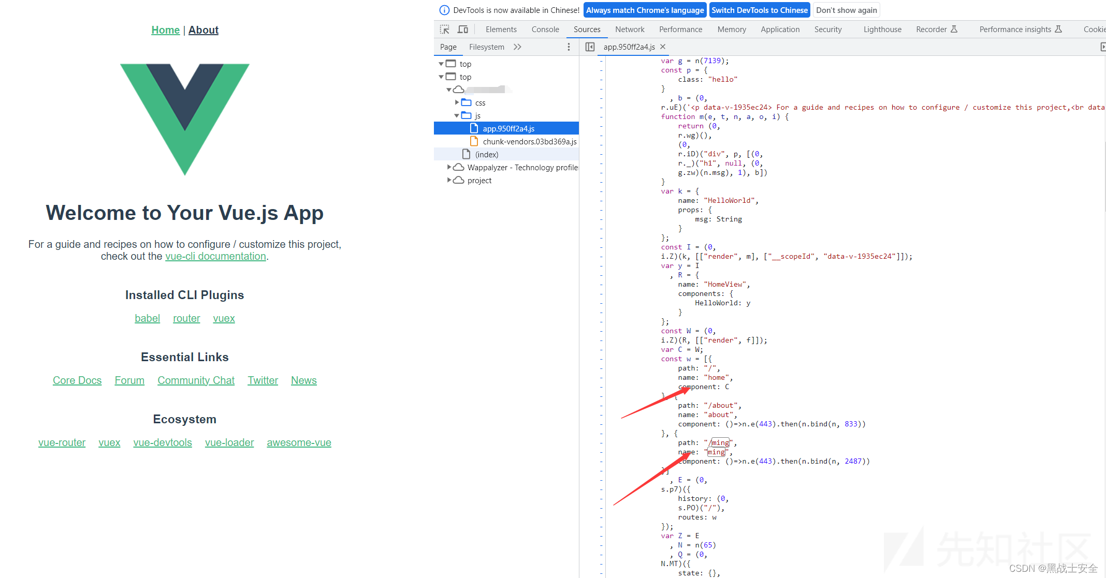Click the Lighthouse panel icon

tap(881, 30)
